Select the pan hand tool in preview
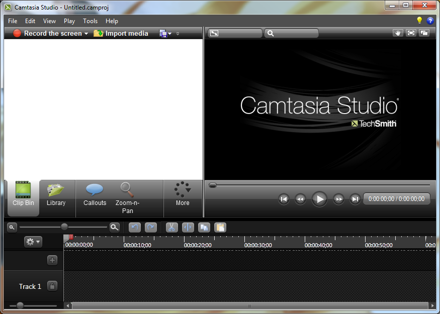The image size is (440, 314). (x=398, y=33)
